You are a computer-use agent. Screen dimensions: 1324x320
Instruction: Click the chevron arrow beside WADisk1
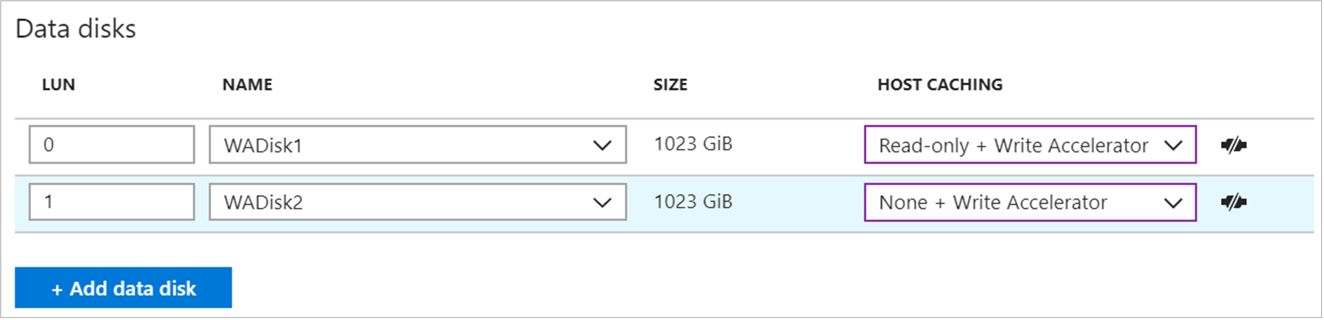coord(601,145)
